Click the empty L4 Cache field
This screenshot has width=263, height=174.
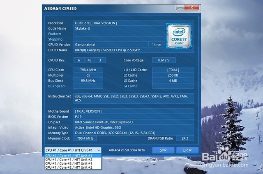[173, 86]
